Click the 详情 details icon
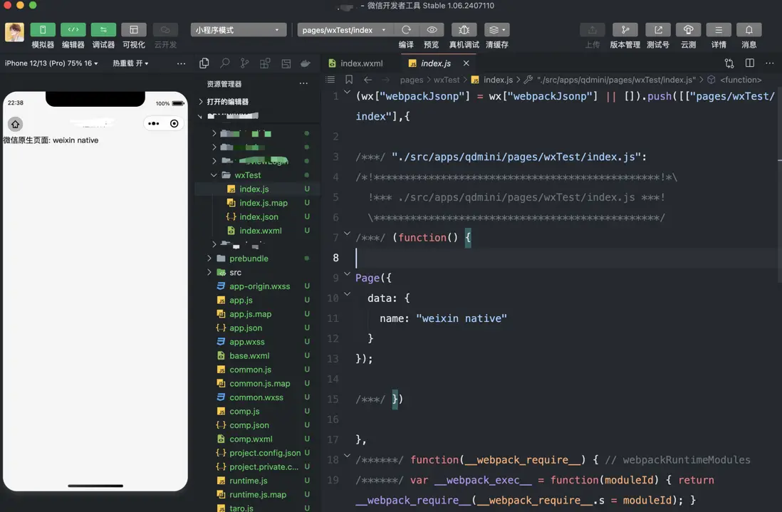 coord(719,30)
